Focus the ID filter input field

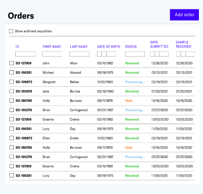point(25,54)
